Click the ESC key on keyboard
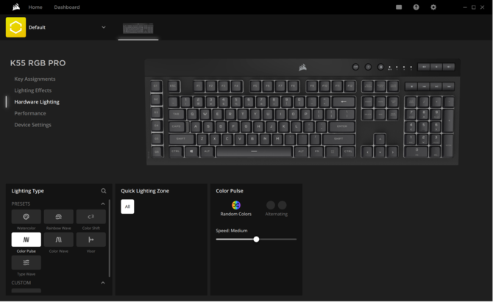493x302 pixels. click(x=173, y=86)
